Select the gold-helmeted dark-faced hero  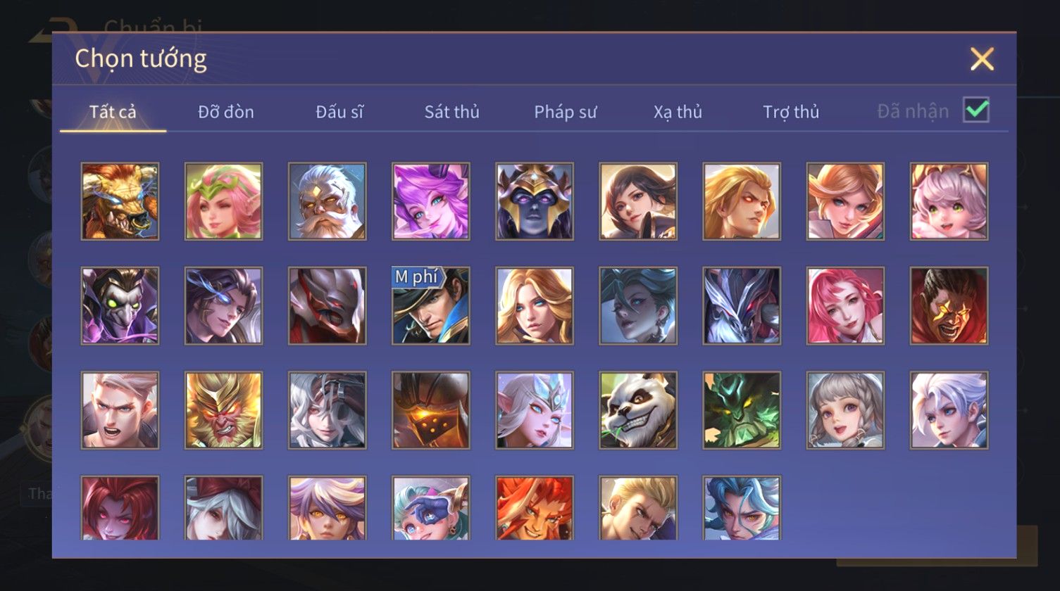point(535,201)
